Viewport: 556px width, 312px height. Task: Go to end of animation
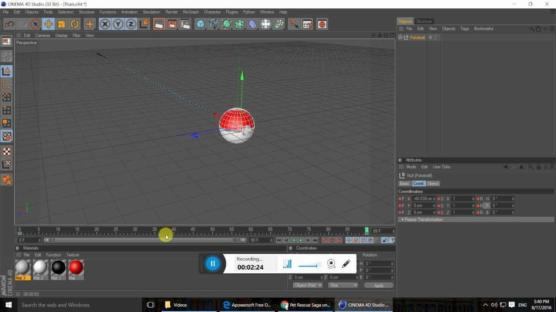tap(315, 240)
